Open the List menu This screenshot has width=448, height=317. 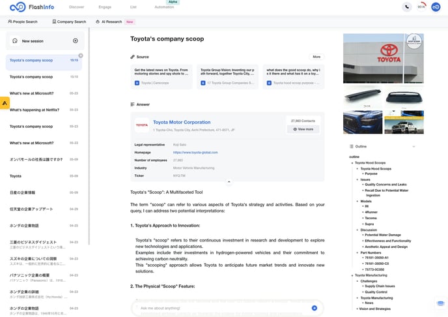point(133,7)
